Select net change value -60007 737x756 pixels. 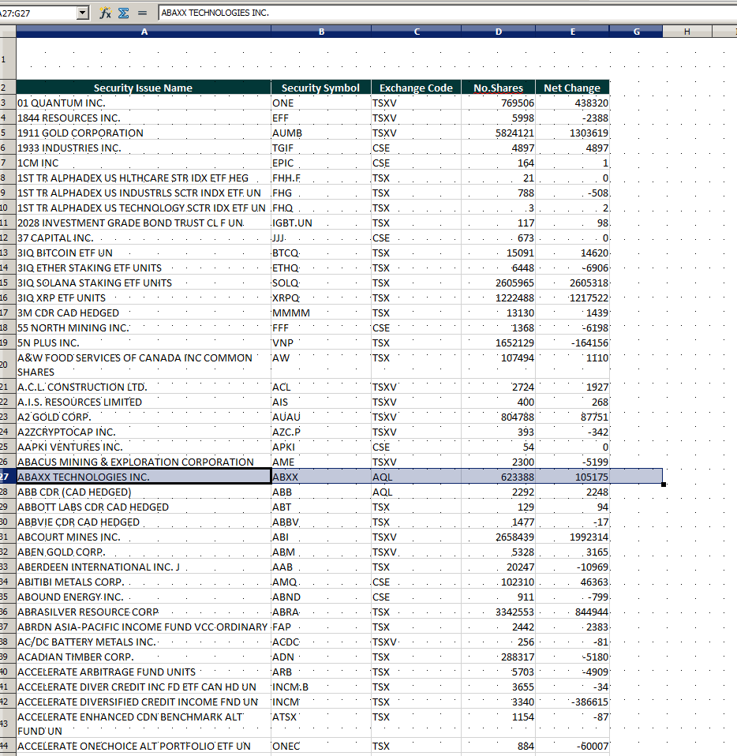pyautogui.click(x=573, y=746)
